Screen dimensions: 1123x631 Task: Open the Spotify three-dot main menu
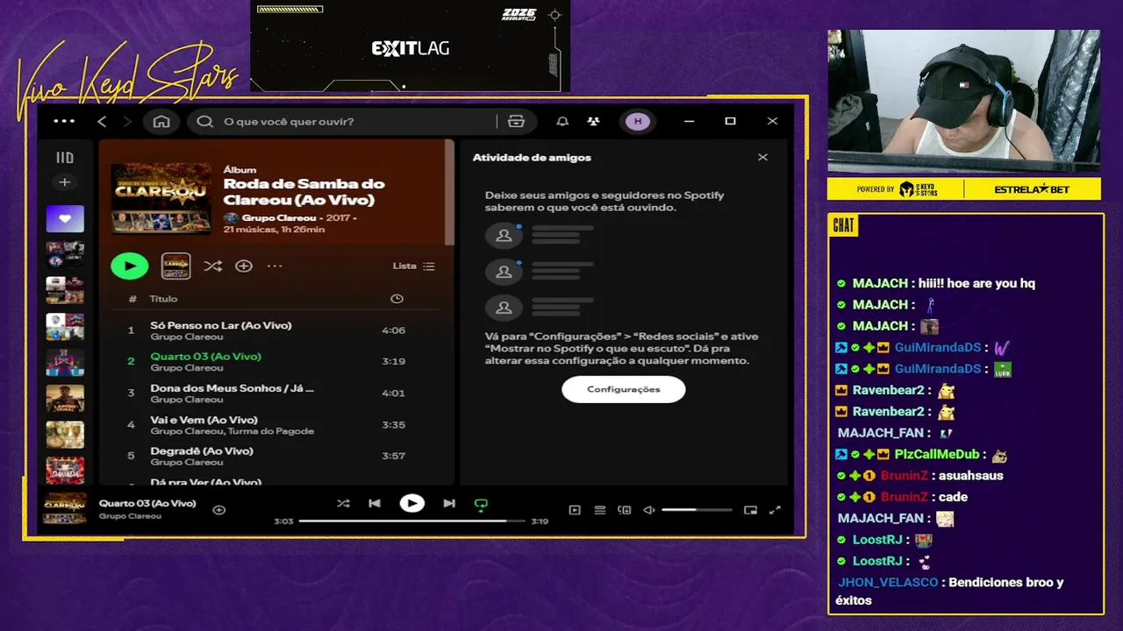64,121
